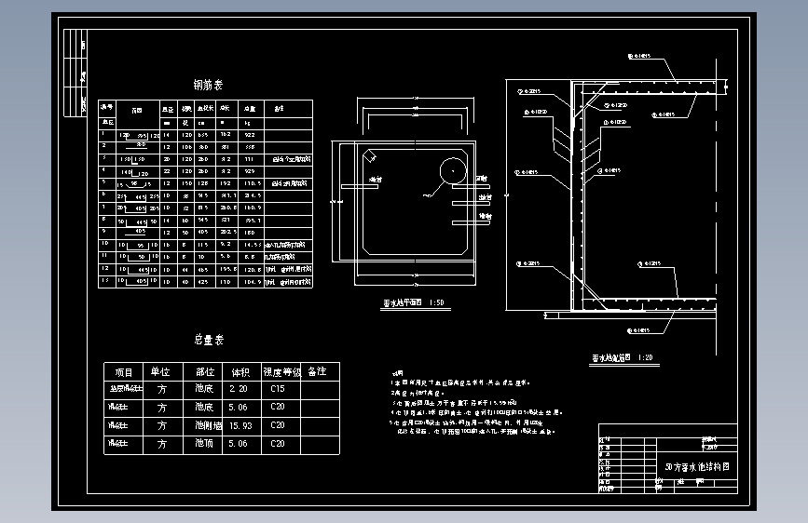Select the 总量表 table title

(209, 340)
